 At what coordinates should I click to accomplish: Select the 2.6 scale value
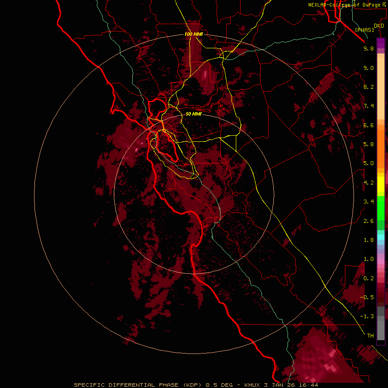coord(369,221)
